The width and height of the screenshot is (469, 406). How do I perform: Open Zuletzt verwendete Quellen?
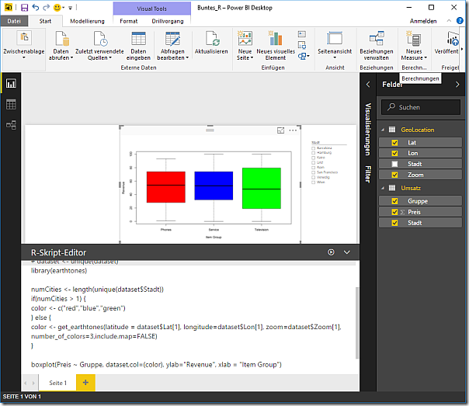[x=99, y=46]
